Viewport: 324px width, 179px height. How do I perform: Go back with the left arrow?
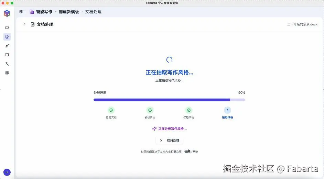[24, 24]
